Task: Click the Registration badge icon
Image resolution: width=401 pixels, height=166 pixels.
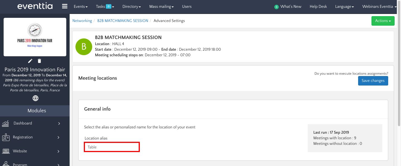Action: coord(6,137)
